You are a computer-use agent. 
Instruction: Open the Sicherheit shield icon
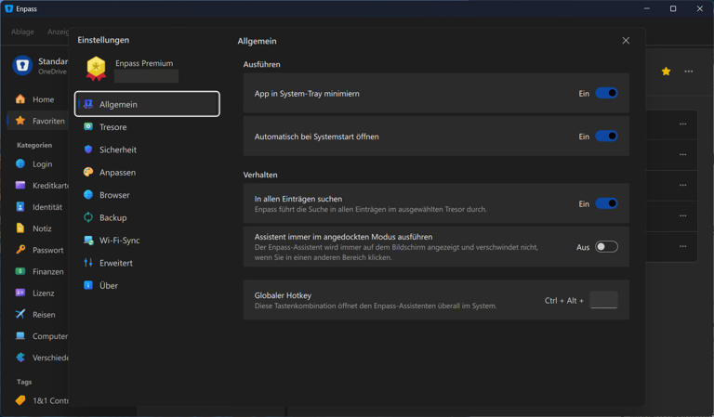88,150
